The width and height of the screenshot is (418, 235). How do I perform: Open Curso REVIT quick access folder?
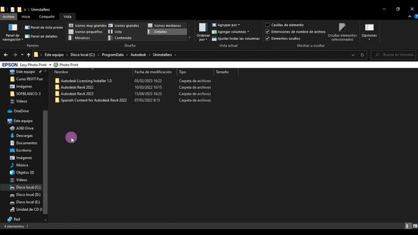[26, 79]
